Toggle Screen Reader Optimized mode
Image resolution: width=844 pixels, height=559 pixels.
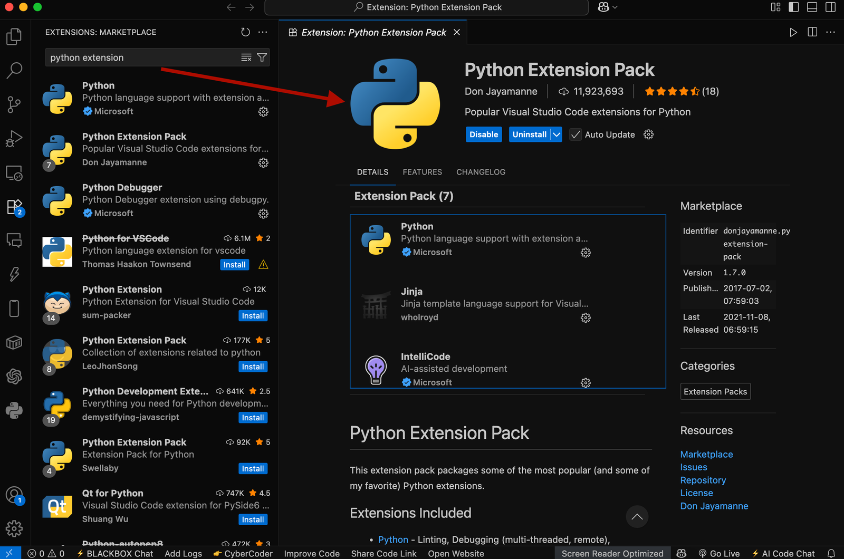coord(612,553)
